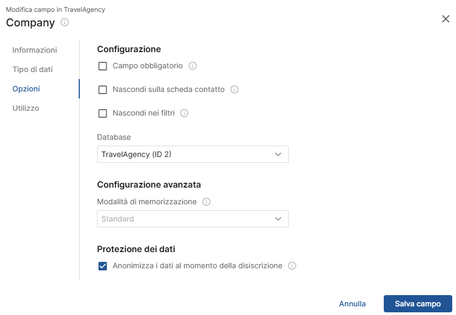Show tooltip for Nascondi nei filtri option

[x=184, y=113]
